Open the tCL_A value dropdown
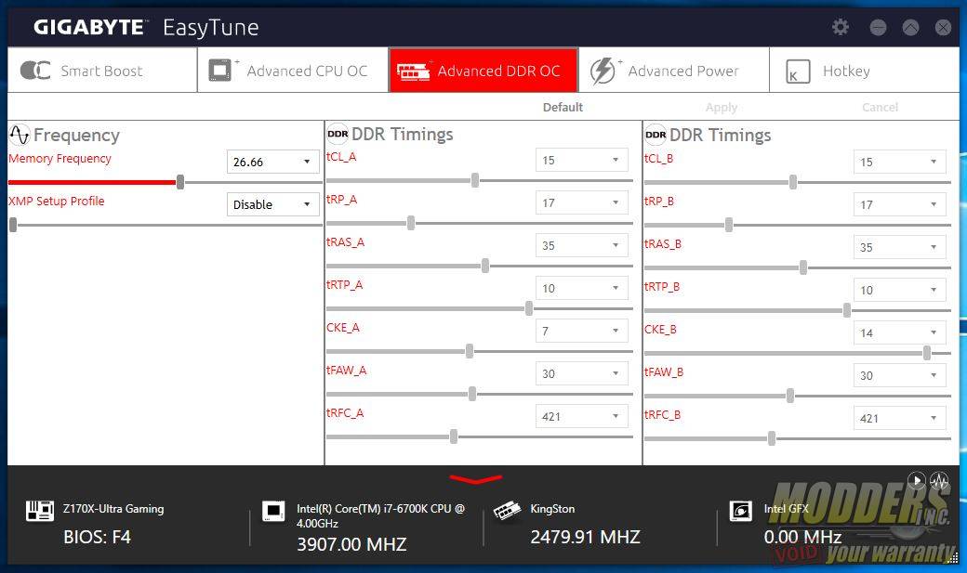 (581, 160)
